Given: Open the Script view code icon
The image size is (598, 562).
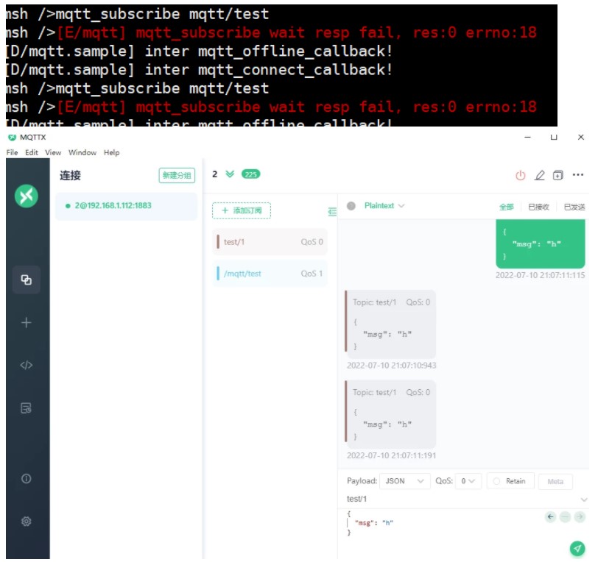Looking at the screenshot, I should 27,365.
